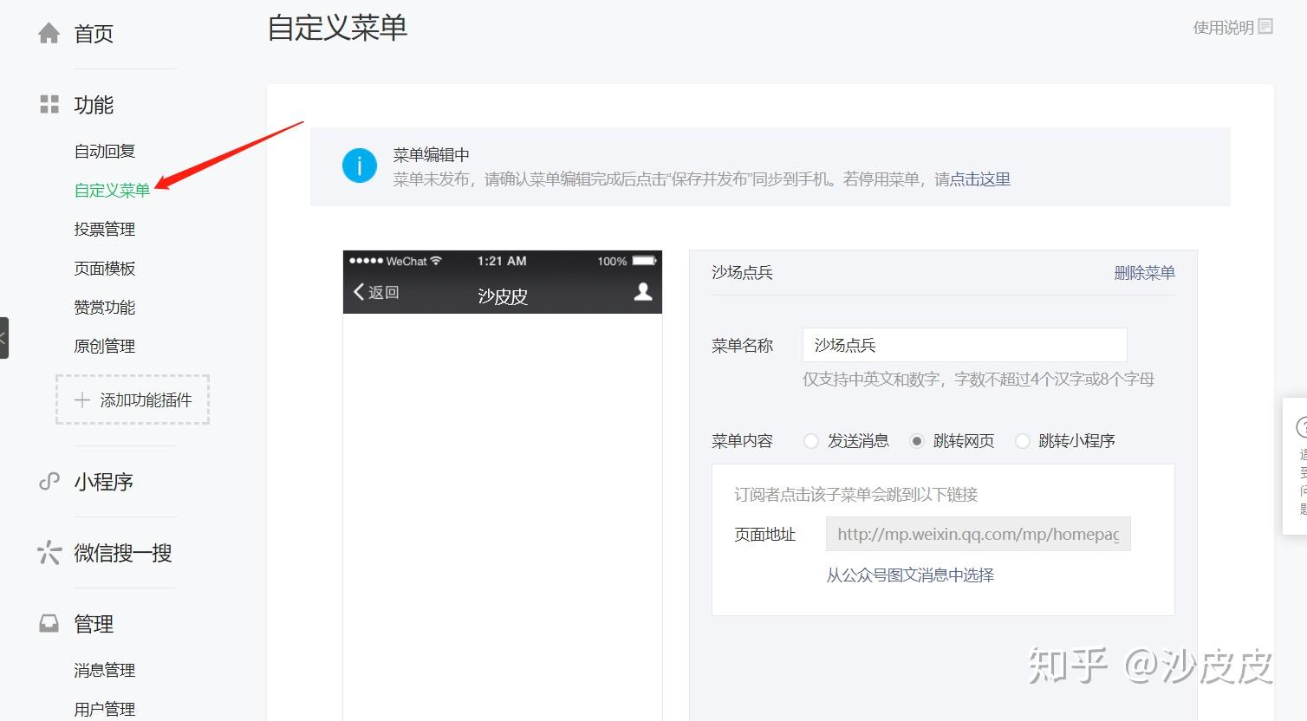The height and width of the screenshot is (721, 1307).
Task: Select the 发送消息 radio option
Action: [811, 441]
